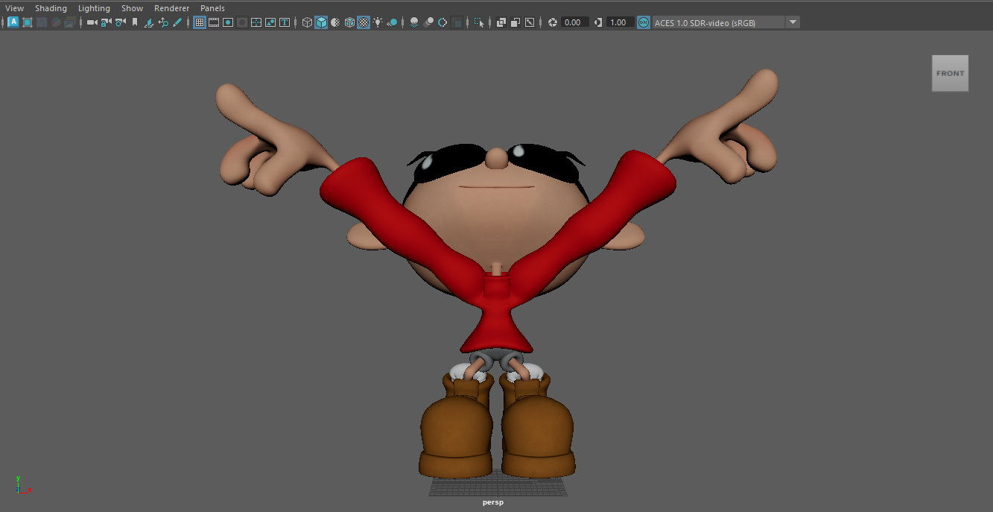Click the 'persp' camera name label

pos(493,502)
